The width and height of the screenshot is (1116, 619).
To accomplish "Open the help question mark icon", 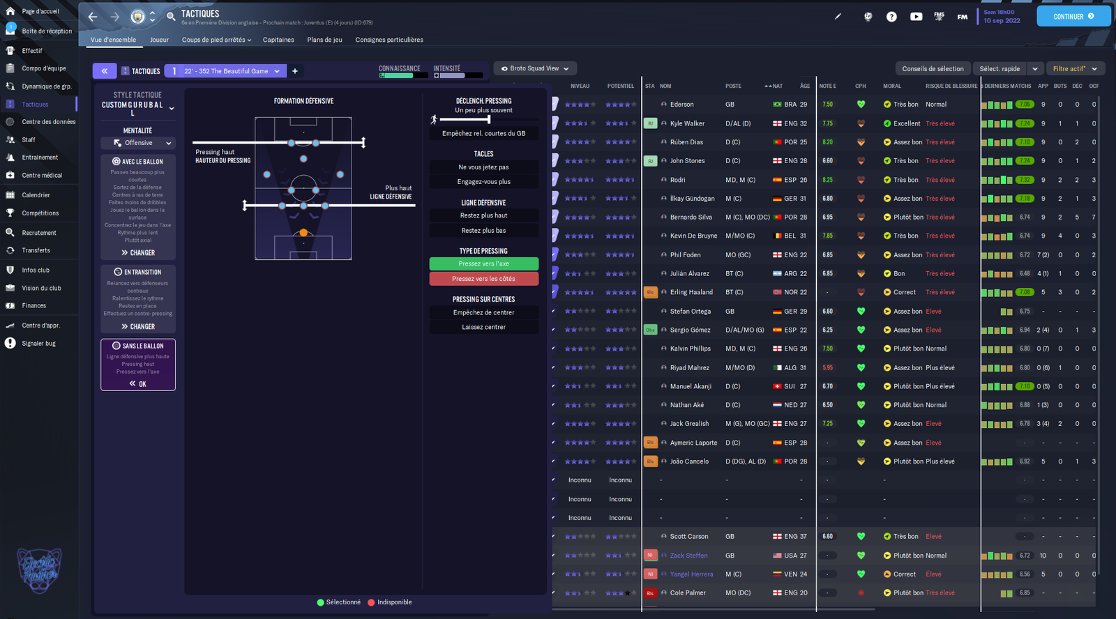I will 891,17.
